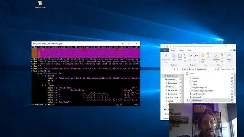
Task: Click the Refresh button by address bar
Action: 218,69
